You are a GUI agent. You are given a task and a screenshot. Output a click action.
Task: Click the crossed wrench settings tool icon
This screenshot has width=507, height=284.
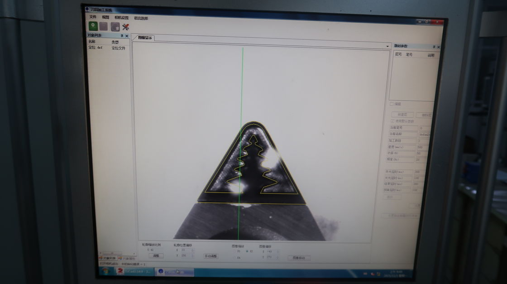pyautogui.click(x=125, y=27)
